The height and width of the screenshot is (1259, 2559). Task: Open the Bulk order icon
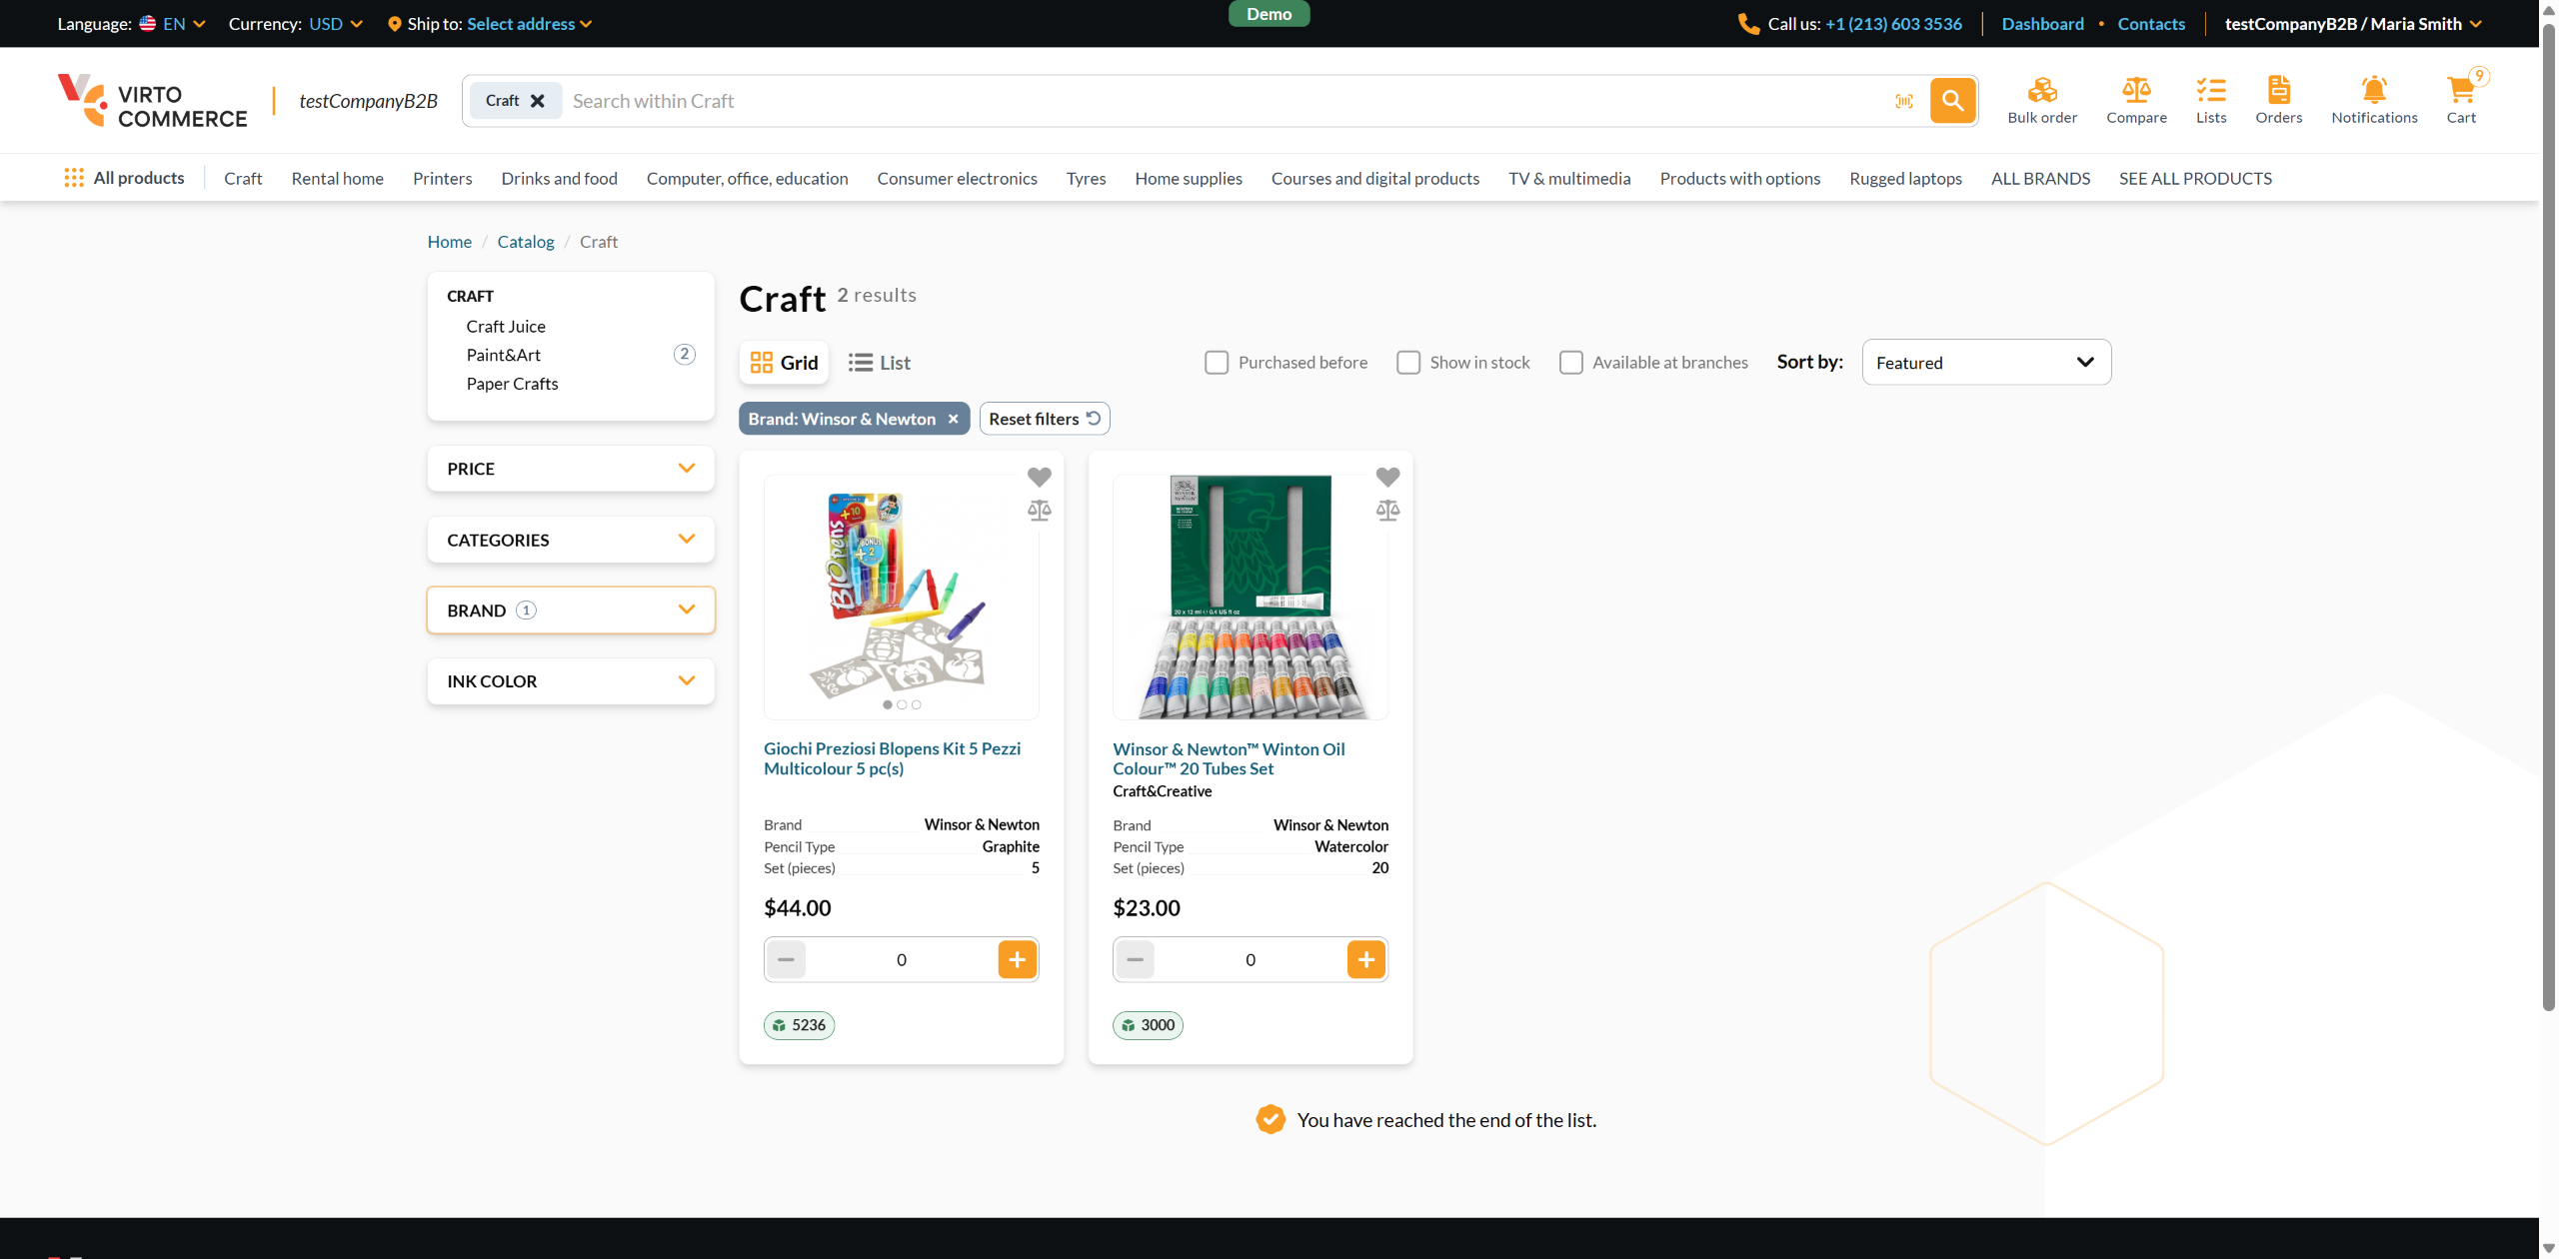coord(2041,91)
